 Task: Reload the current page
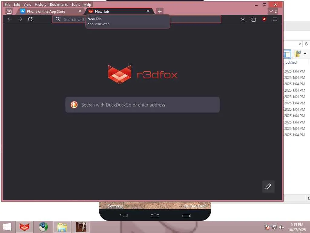point(30,19)
